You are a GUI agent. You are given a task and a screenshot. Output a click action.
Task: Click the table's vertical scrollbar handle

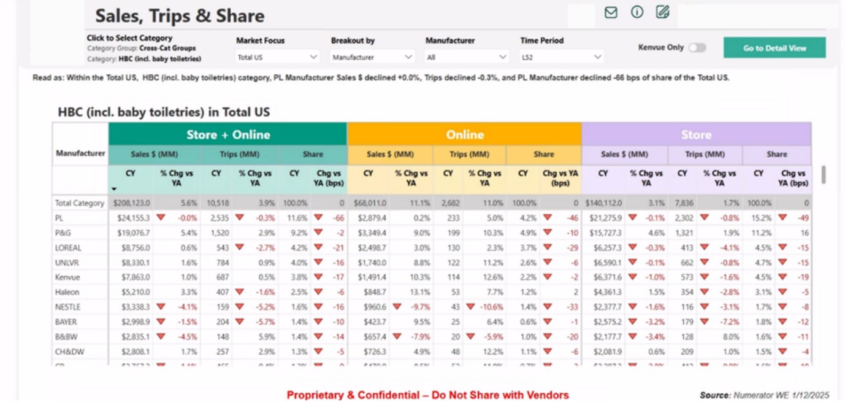pyautogui.click(x=823, y=174)
